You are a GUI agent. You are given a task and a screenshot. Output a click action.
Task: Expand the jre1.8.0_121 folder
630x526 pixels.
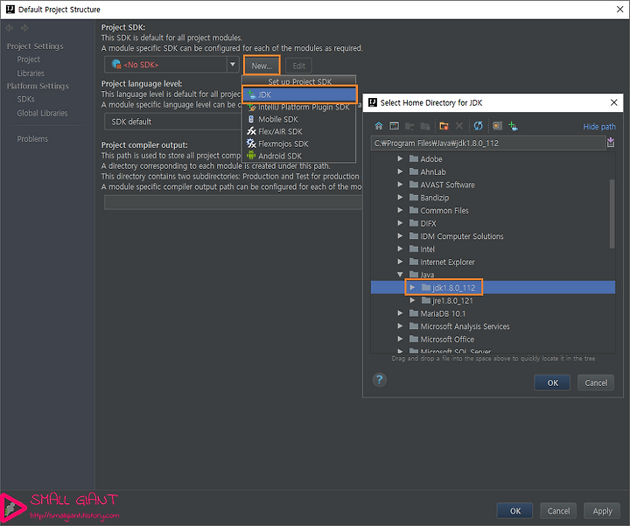pyautogui.click(x=412, y=300)
